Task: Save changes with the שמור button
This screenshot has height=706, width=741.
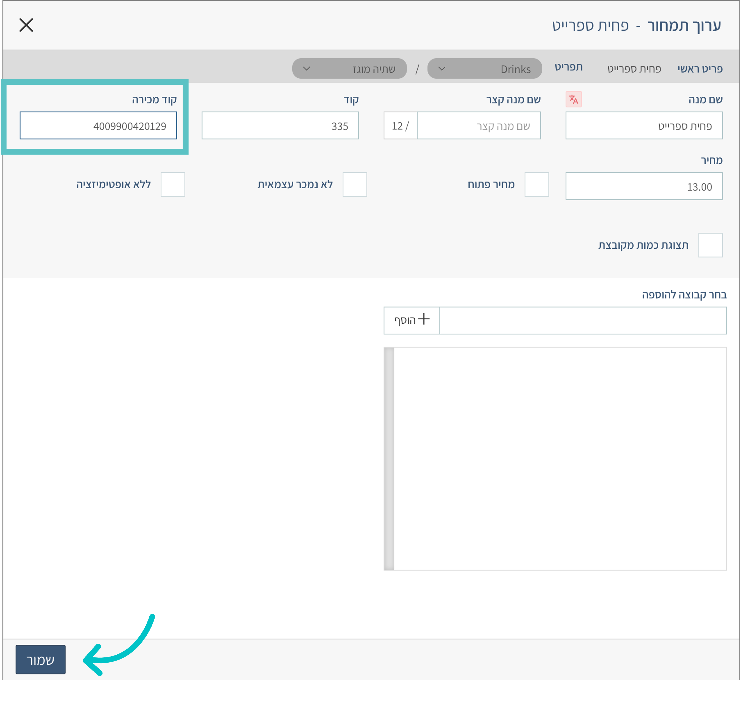Action: click(x=41, y=660)
